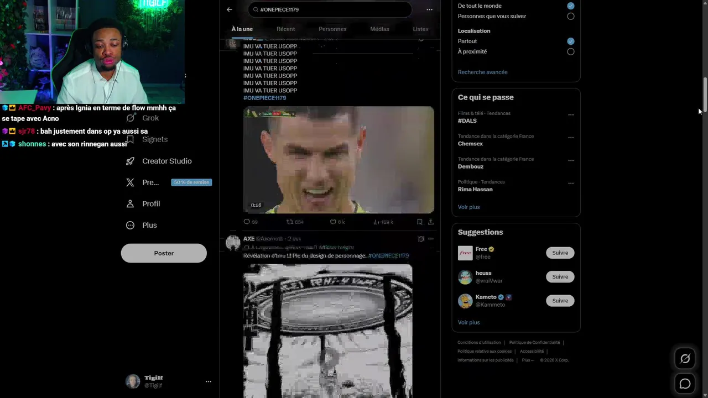Click the search magnifier icon

pos(255,9)
